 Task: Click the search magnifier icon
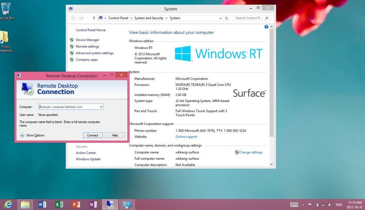click(x=267, y=18)
